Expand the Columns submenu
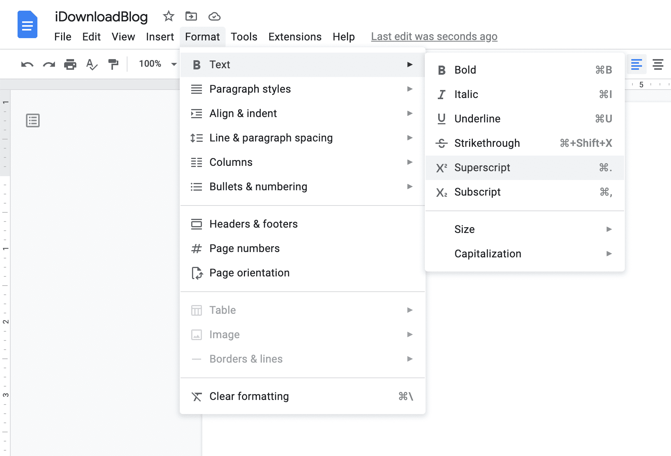The width and height of the screenshot is (671, 456). 303,162
